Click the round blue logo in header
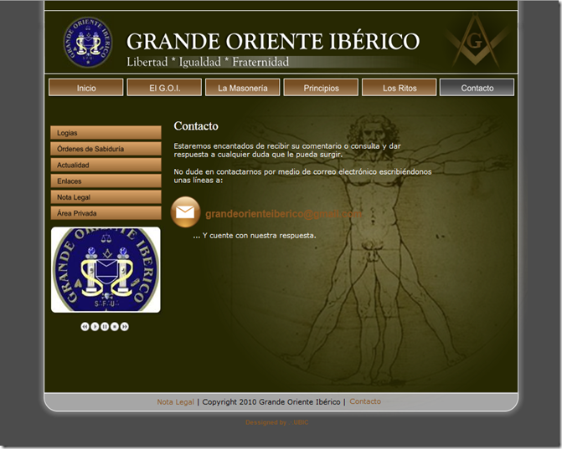 point(88,42)
